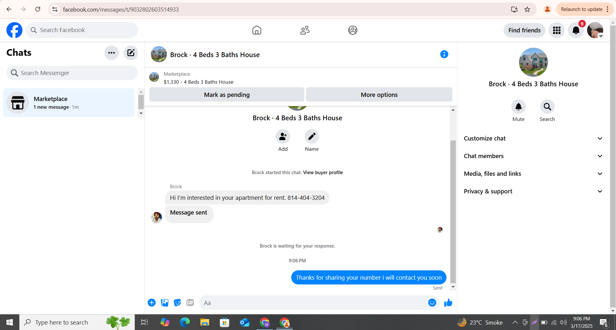This screenshot has height=330, width=616.
Task: Open the account profile picture menu
Action: click(595, 30)
